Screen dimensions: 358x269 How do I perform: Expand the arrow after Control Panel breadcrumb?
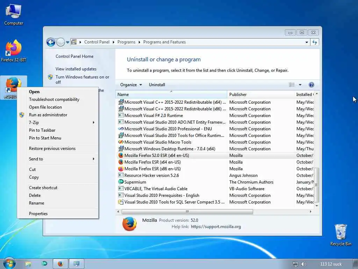(114, 42)
